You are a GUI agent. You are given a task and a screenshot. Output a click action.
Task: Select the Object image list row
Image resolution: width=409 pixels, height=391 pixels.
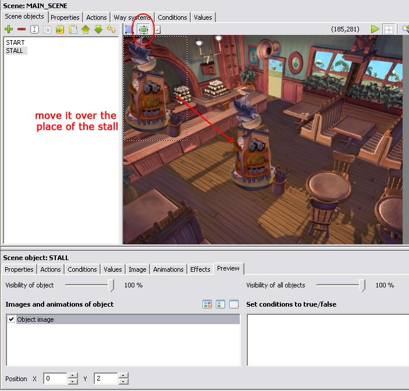(x=123, y=319)
